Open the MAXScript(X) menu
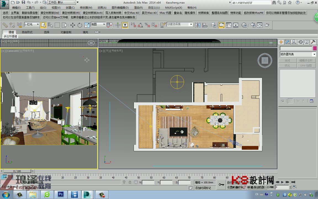318x199 pixels. (x=174, y=8)
